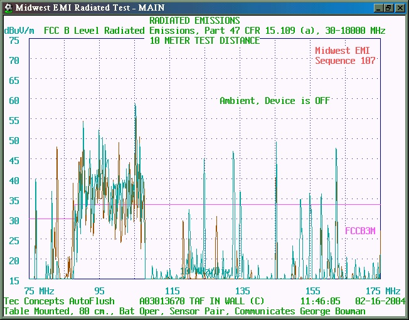
Task: Click the 60 value on the vertical axis
Action: coord(14,100)
